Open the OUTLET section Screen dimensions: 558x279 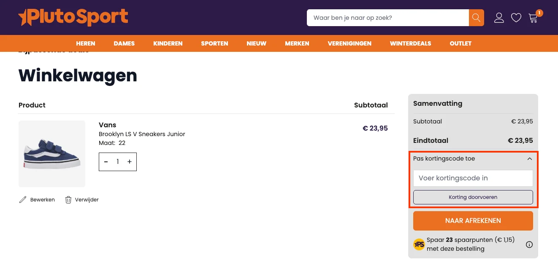460,43
